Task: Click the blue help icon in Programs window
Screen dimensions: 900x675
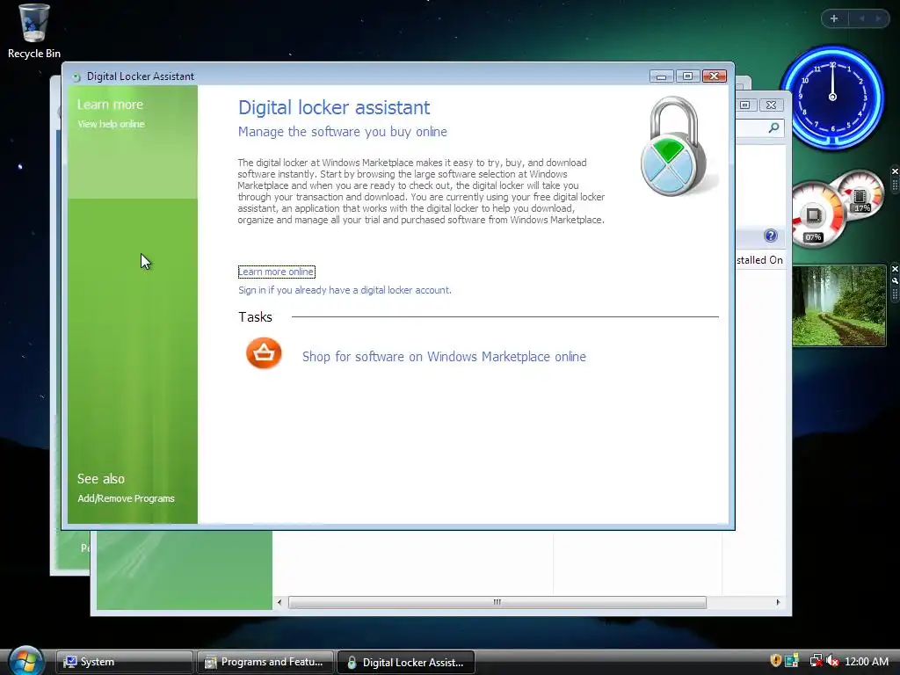Action: pyautogui.click(x=771, y=236)
